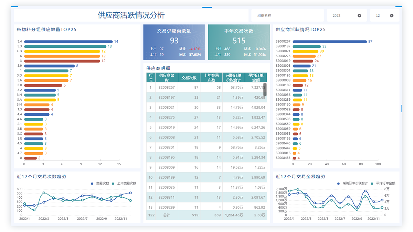Open the 组织名称 filter dropdown
Image resolution: width=413 pixels, height=232 pixels.
287,15
